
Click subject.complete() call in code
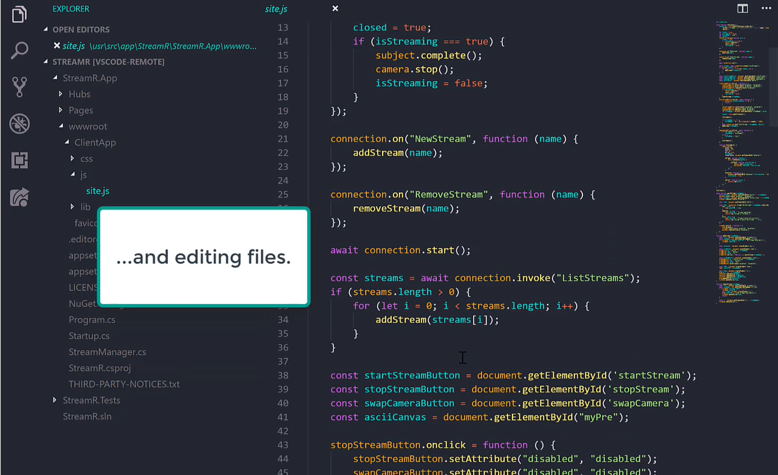429,55
